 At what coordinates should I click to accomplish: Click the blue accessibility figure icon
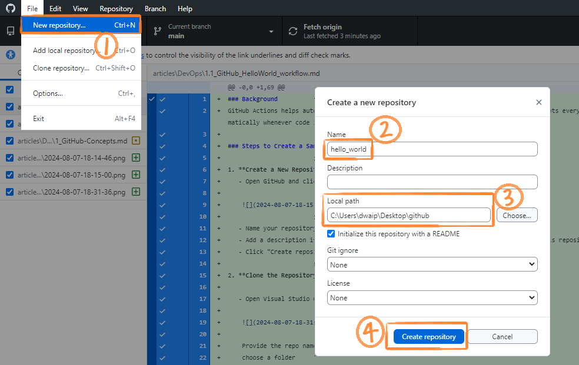click(x=11, y=55)
